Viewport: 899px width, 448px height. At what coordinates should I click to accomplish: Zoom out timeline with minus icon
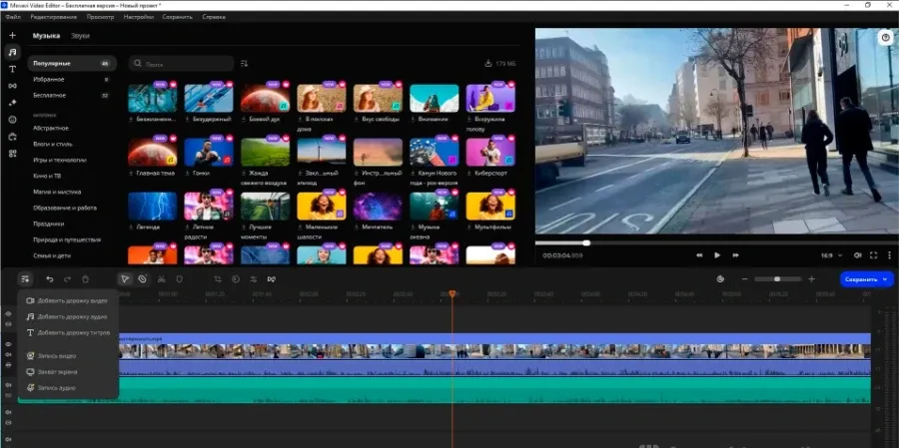(745, 279)
